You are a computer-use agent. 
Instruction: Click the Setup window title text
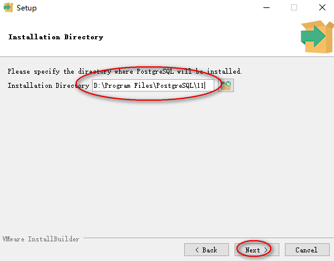pos(26,8)
